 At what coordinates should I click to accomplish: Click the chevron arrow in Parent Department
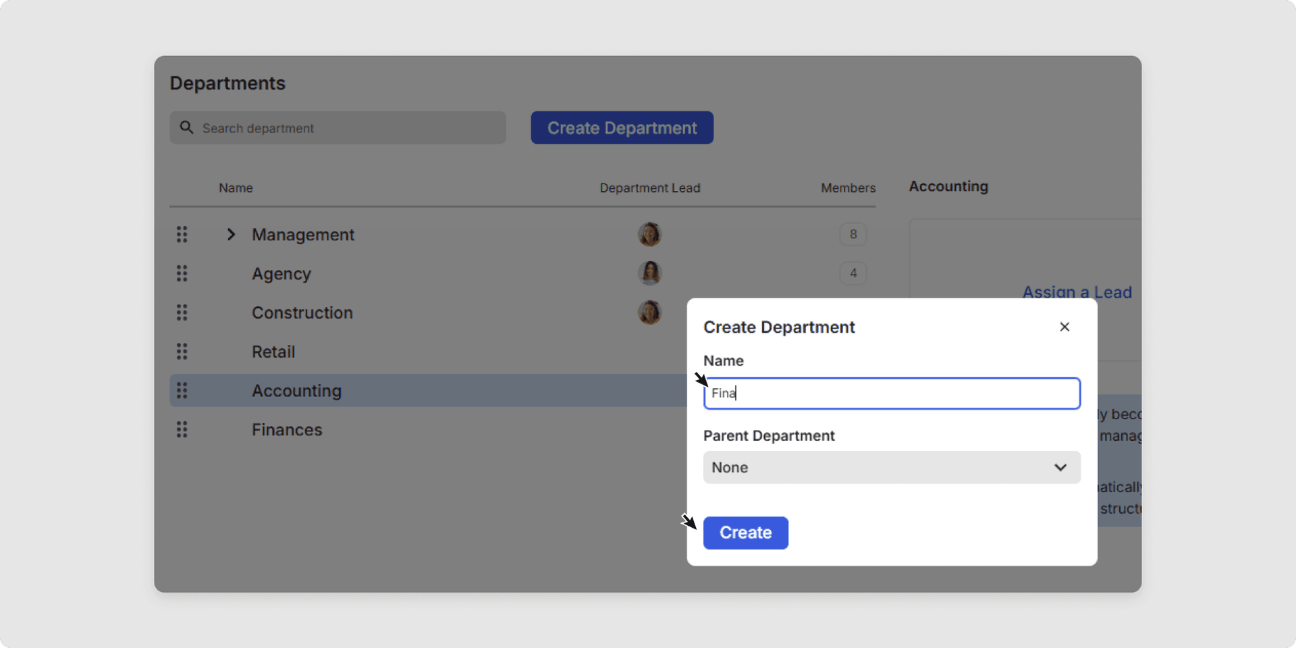click(1060, 467)
